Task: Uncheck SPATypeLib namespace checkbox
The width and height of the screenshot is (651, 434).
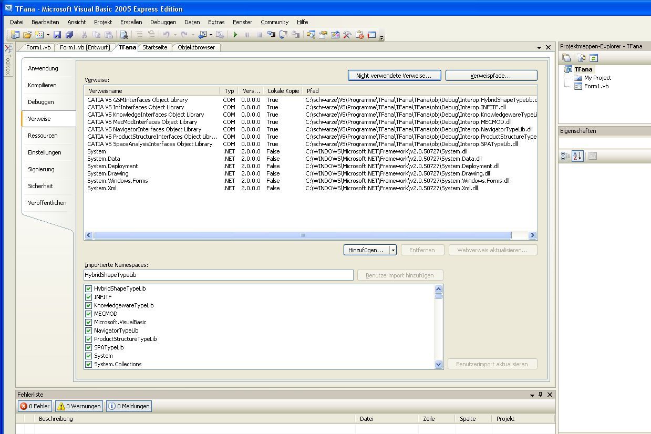Action: click(x=88, y=347)
